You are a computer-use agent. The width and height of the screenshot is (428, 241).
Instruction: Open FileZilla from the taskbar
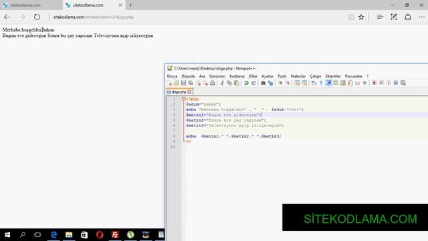click(115, 235)
